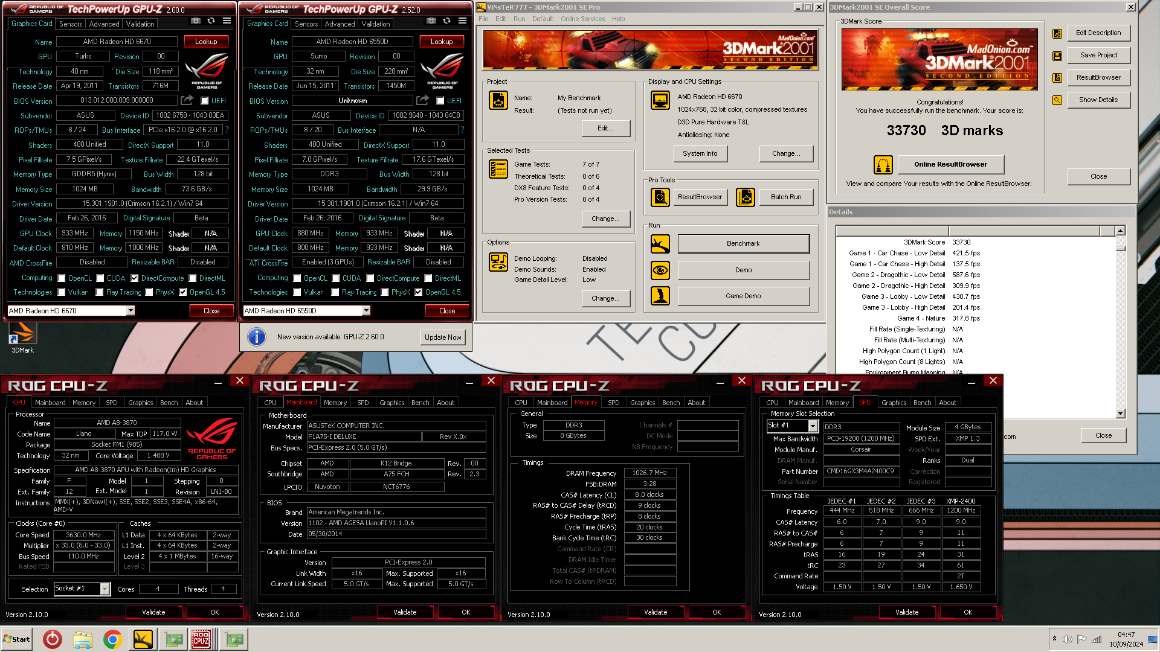The width and height of the screenshot is (1160, 652).
Task: Click Lookup button in GPU-Z 2.60.0
Action: [x=206, y=42]
